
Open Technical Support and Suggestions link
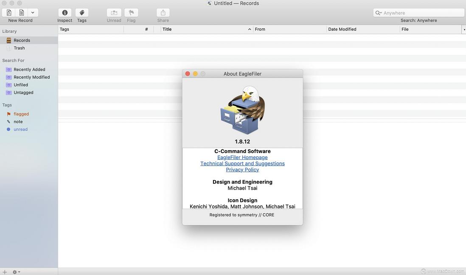pos(242,164)
